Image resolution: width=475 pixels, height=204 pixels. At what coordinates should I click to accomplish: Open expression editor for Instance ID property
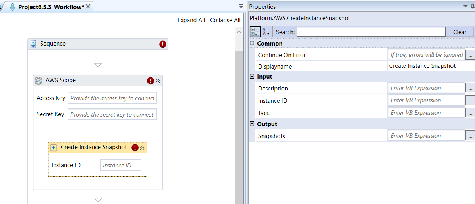click(470, 100)
